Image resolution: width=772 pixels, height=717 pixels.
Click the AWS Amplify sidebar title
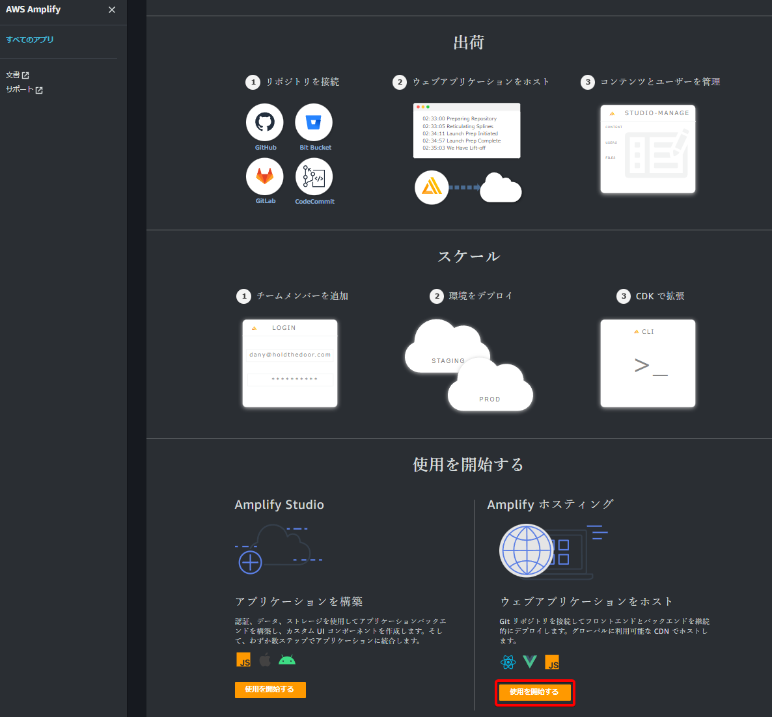click(x=33, y=9)
